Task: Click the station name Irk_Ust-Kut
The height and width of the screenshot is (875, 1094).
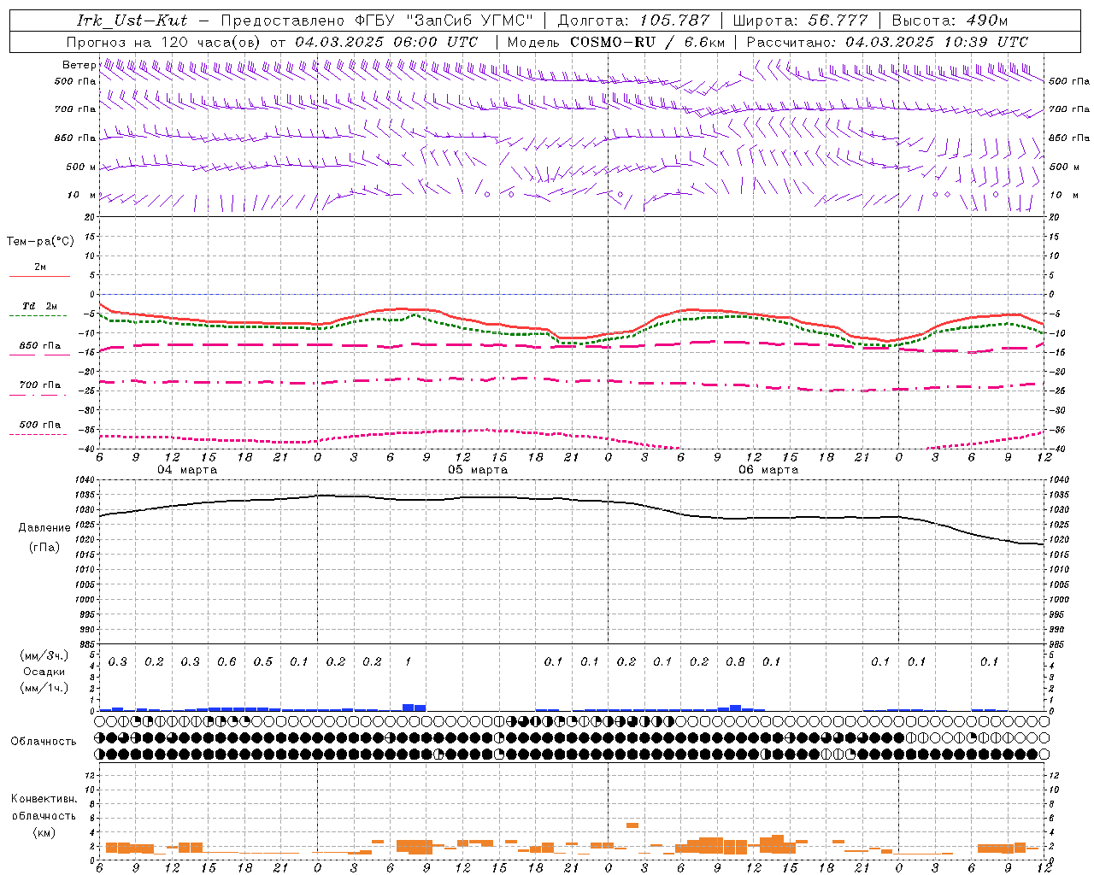Action: (132, 21)
